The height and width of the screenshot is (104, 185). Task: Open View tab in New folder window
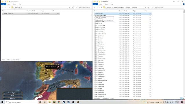point(20,4)
